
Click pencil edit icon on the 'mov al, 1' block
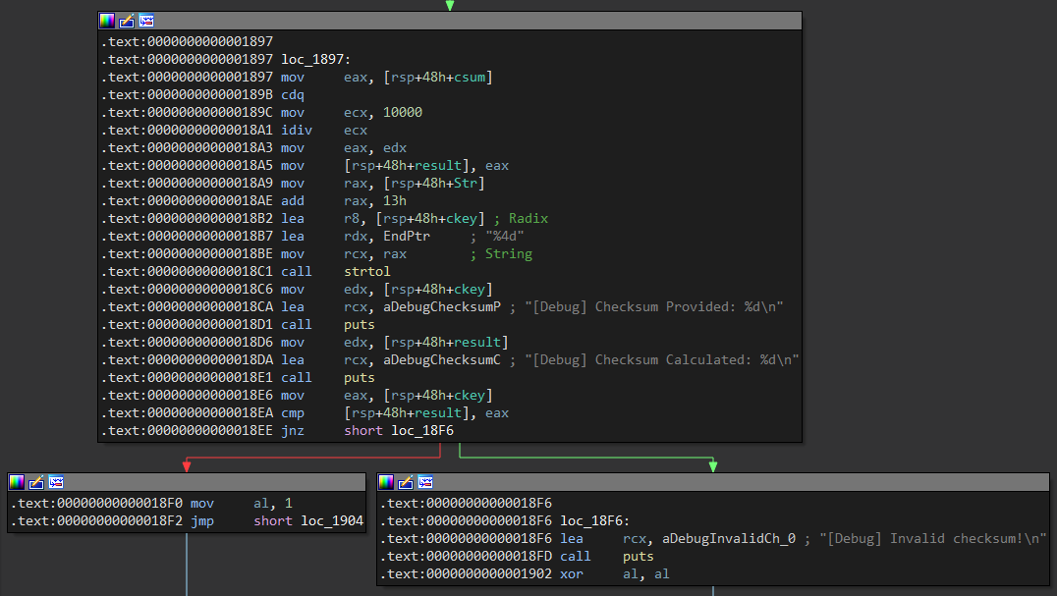tap(35, 482)
